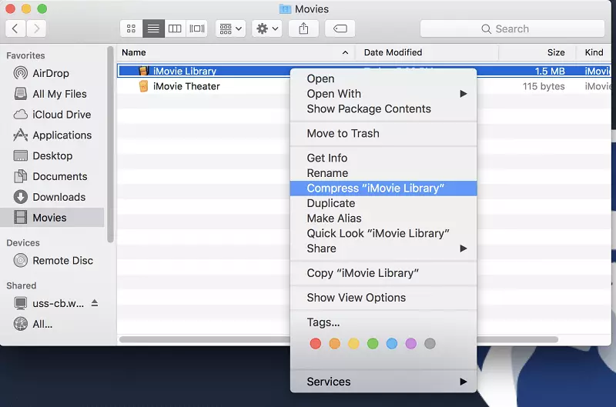Go forward with the right arrow button
This screenshot has width=616, height=407.
point(36,28)
